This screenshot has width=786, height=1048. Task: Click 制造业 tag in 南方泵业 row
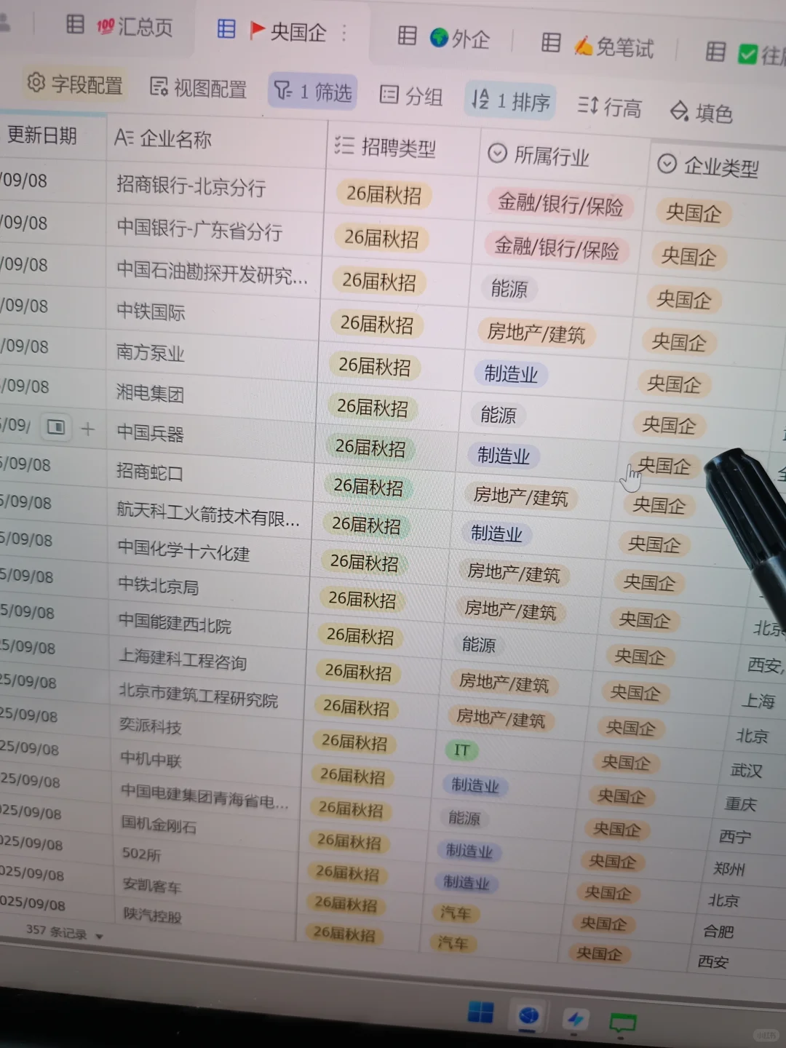coord(511,374)
